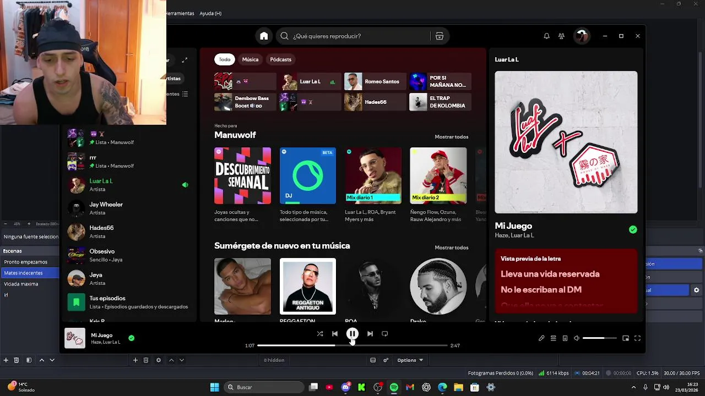Viewport: 705px width, 396px height.
Task: Open the playback queue icon
Action: 554,338
